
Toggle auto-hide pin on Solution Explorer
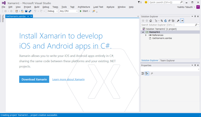(x=195, y=17)
